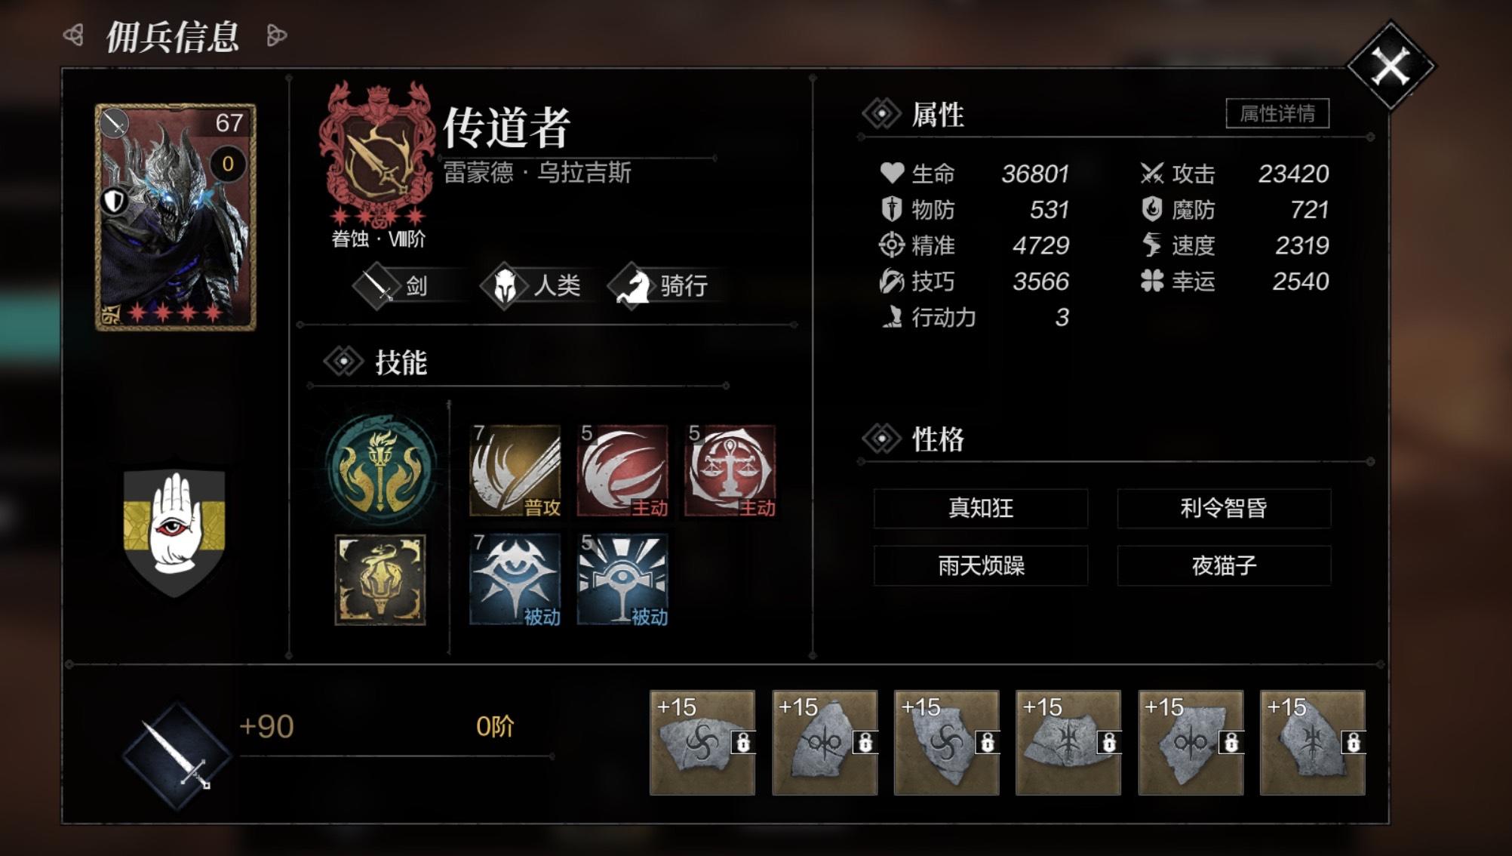Viewport: 1512px width, 856px height.
Task: Select the first +15 rune stone slot
Action: pyautogui.click(x=702, y=742)
